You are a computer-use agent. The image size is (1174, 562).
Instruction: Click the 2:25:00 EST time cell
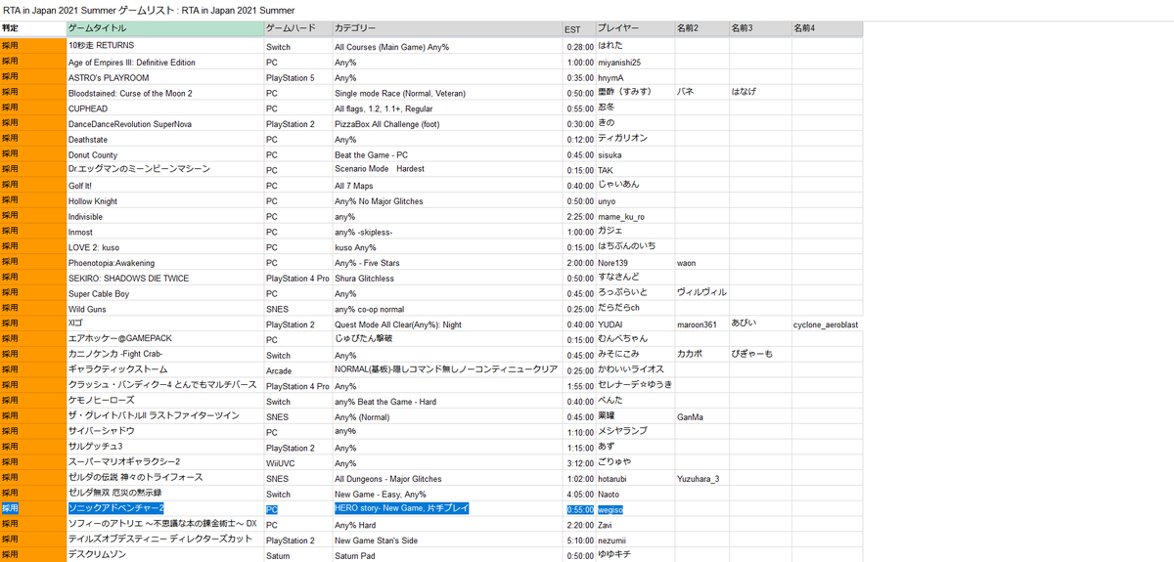(578, 216)
